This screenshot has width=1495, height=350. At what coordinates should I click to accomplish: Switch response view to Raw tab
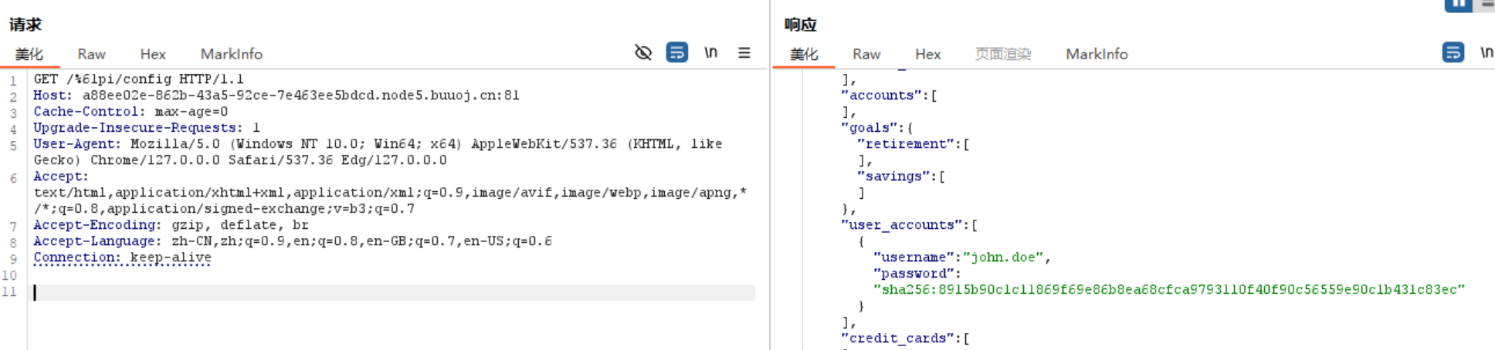pyautogui.click(x=866, y=54)
